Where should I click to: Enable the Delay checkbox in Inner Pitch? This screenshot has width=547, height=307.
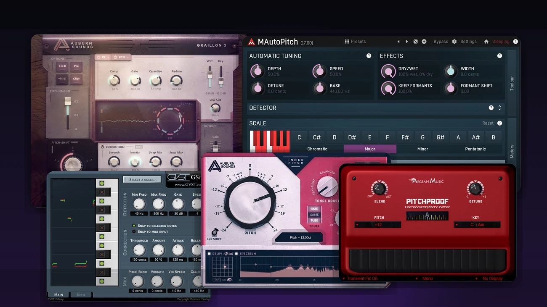(x=210, y=254)
